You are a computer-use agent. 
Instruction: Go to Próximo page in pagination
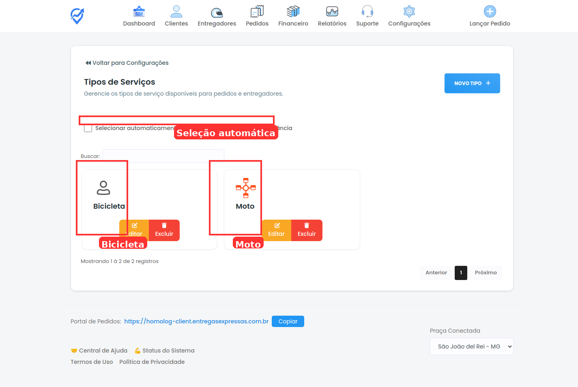point(486,273)
